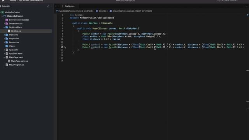Click the project icon in the breadcrumb bar

pos(57,11)
